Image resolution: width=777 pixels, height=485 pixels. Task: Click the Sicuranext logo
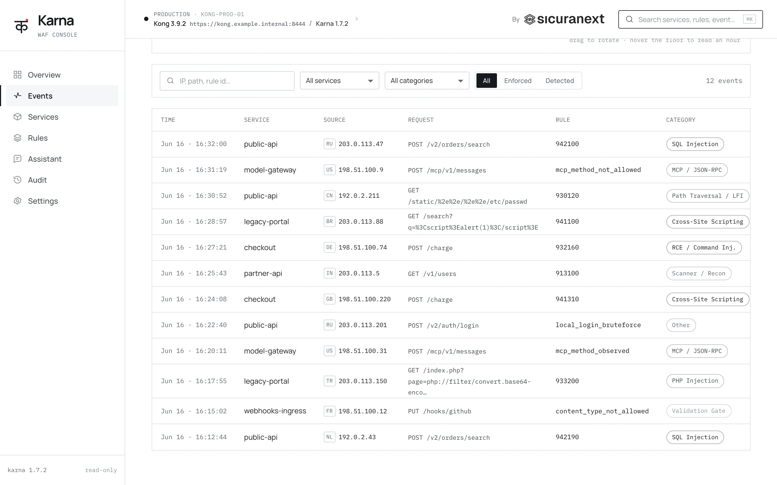pyautogui.click(x=564, y=19)
